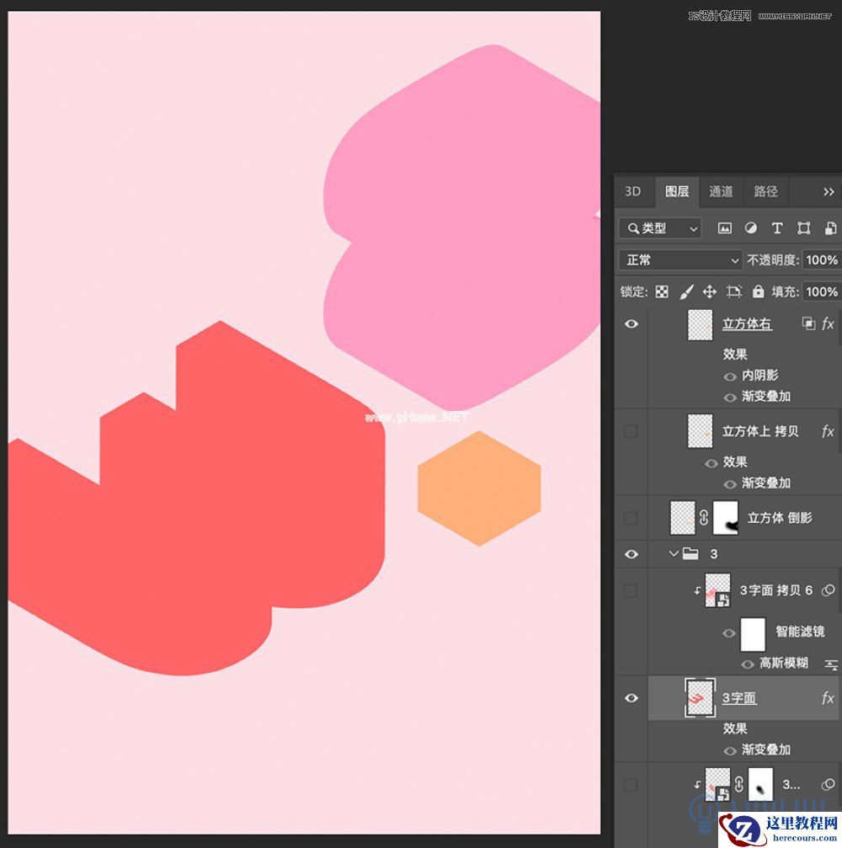Switch to the 3D tab
Viewport: 842px width, 848px height.
tap(632, 191)
